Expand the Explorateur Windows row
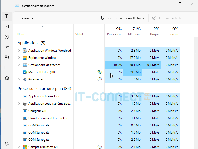This screenshot has width=198, height=149. click(x=19, y=58)
